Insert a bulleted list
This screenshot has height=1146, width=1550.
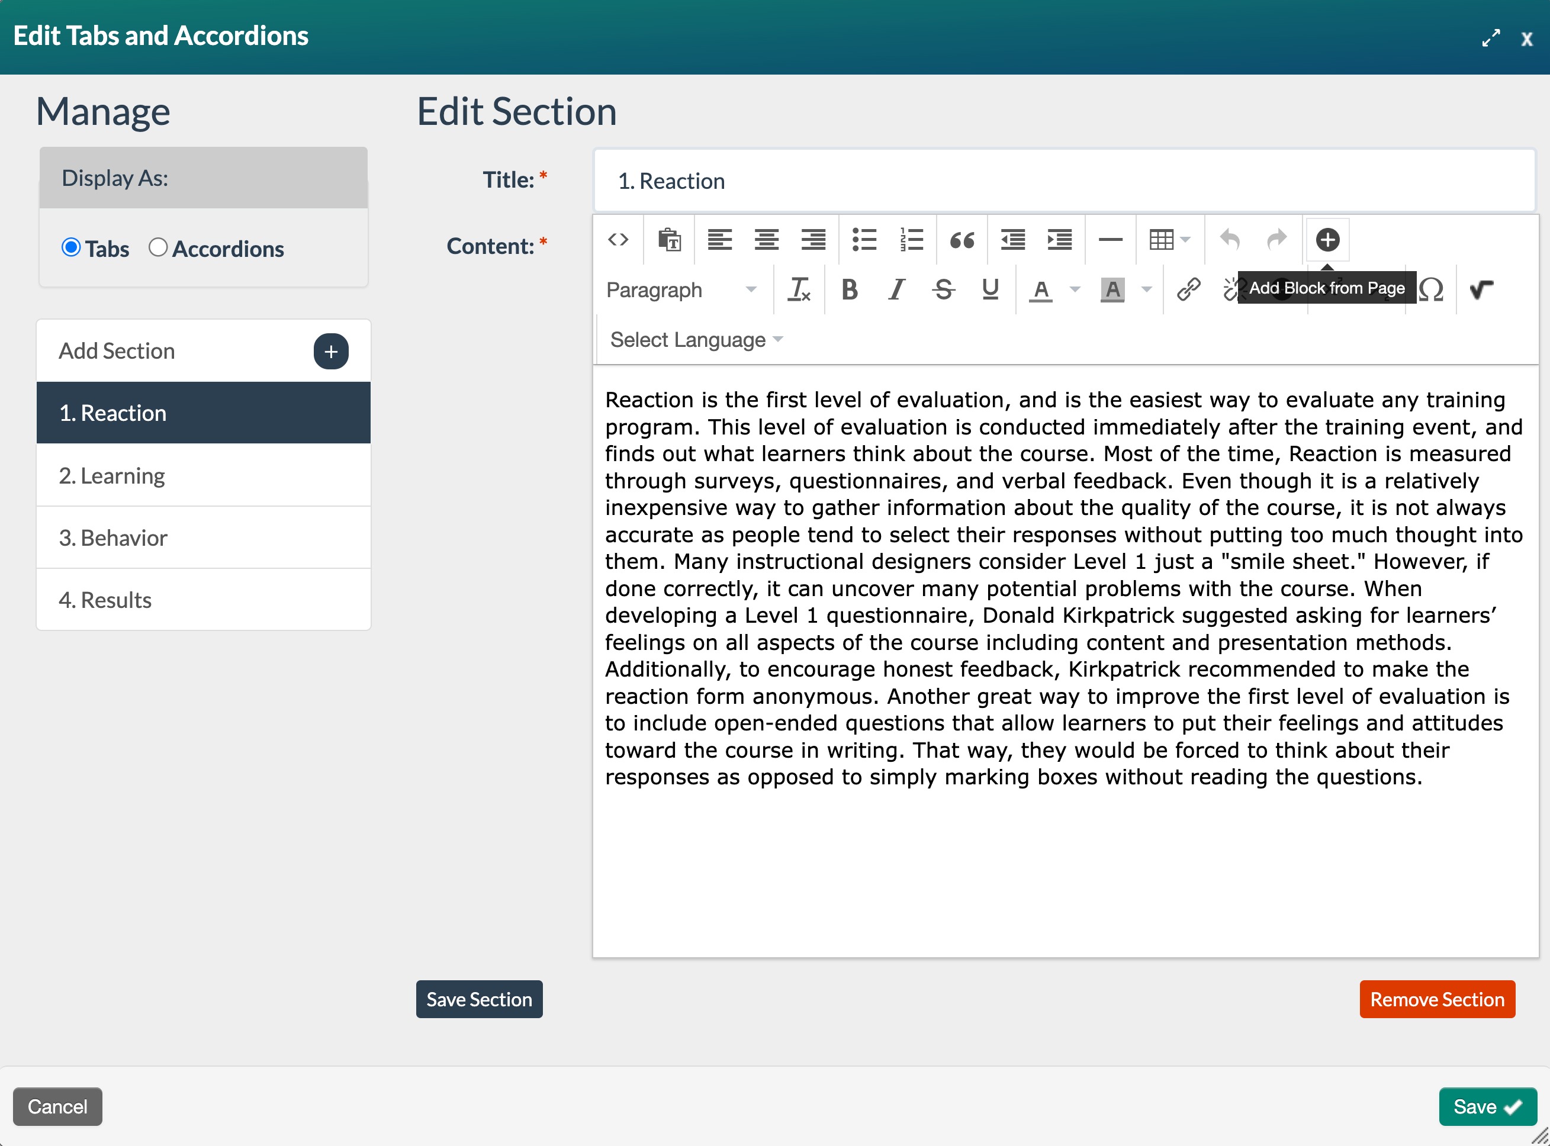tap(864, 240)
